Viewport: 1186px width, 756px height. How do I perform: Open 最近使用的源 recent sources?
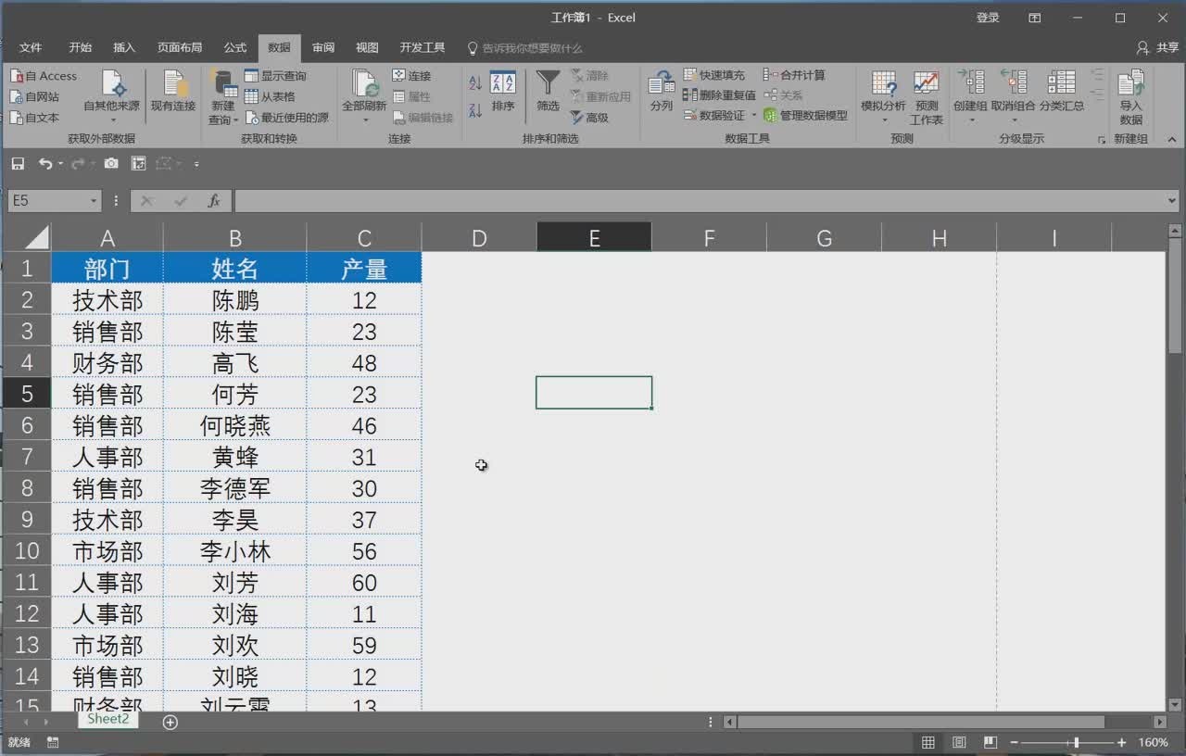click(286, 118)
